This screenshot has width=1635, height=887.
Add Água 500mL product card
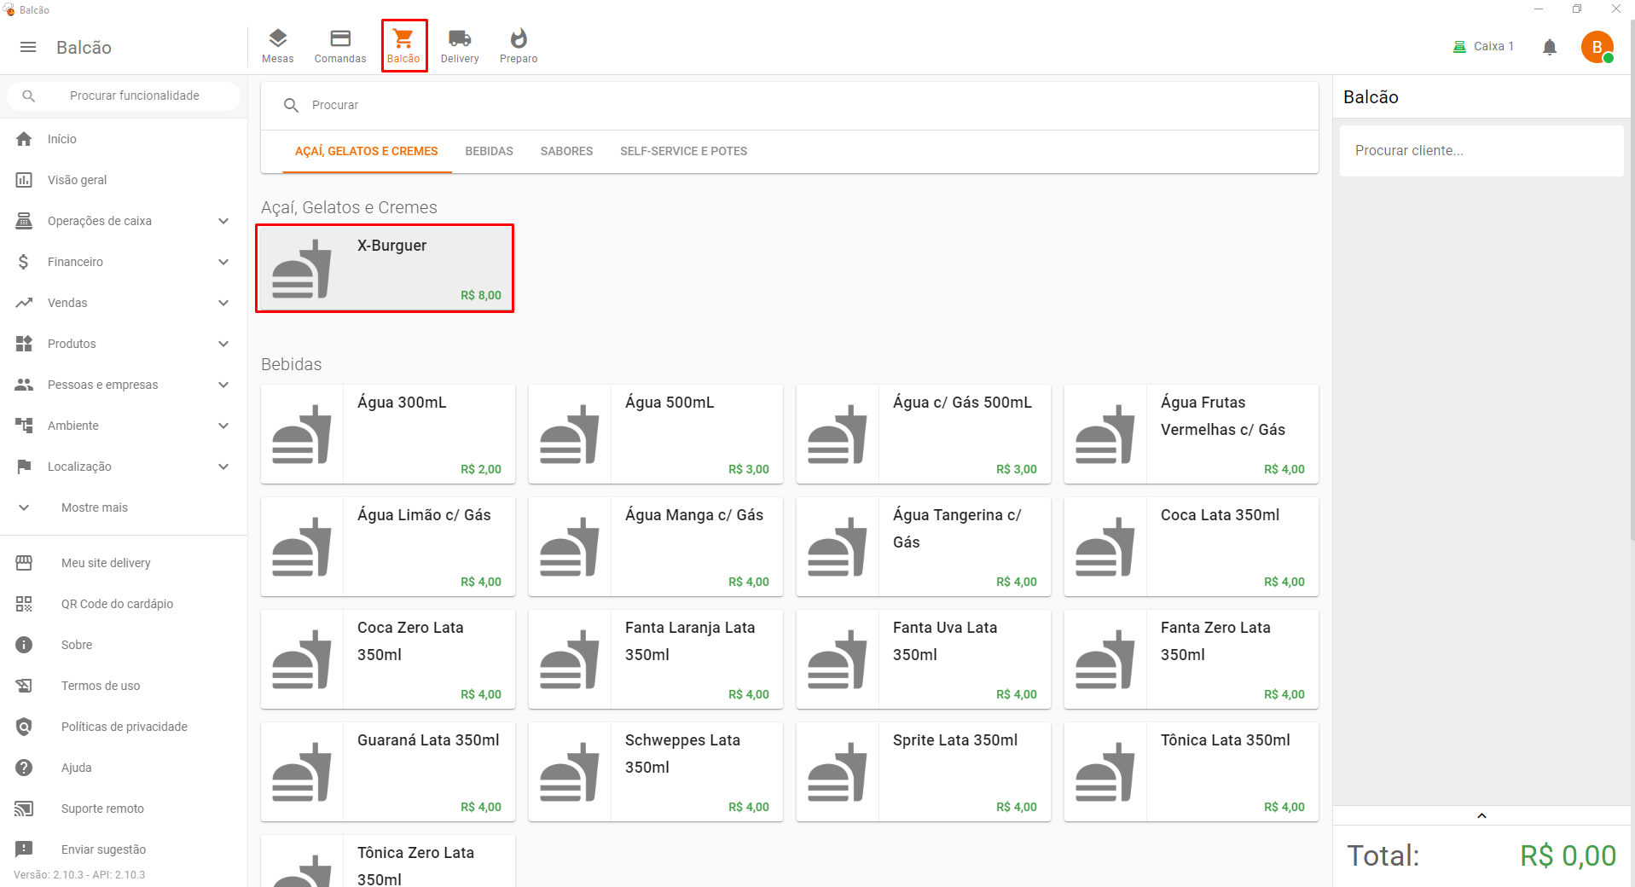(655, 434)
